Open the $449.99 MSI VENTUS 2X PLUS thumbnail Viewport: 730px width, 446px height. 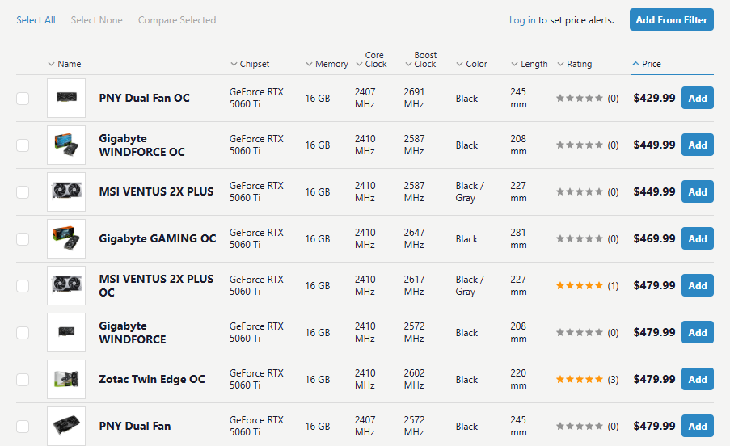pos(66,191)
